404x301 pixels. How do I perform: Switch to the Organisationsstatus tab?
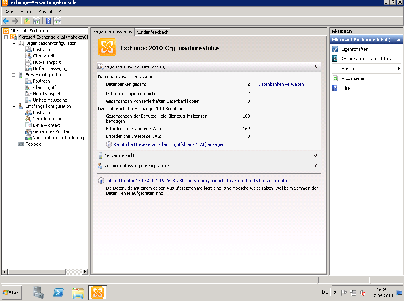tap(113, 31)
